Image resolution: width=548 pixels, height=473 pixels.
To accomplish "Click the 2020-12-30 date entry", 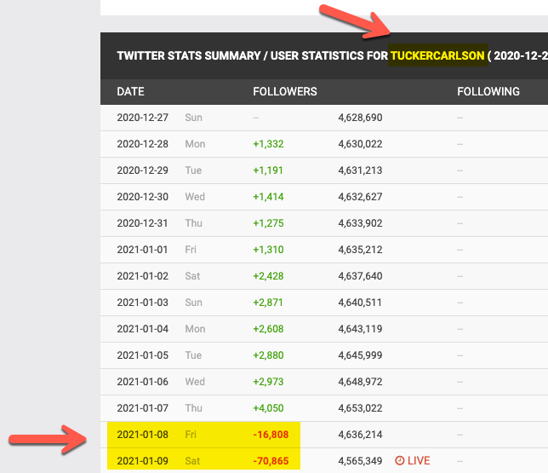I will tap(142, 197).
